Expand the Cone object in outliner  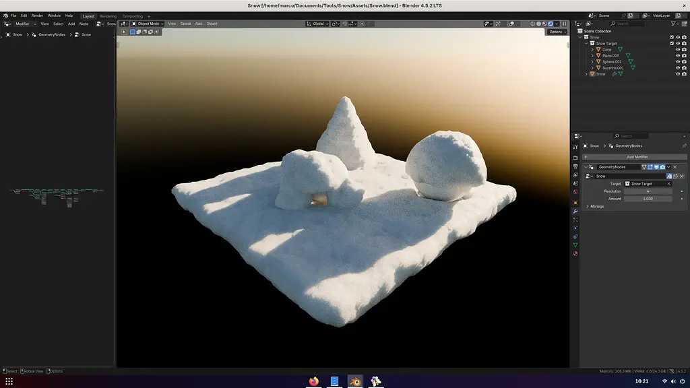[592, 49]
